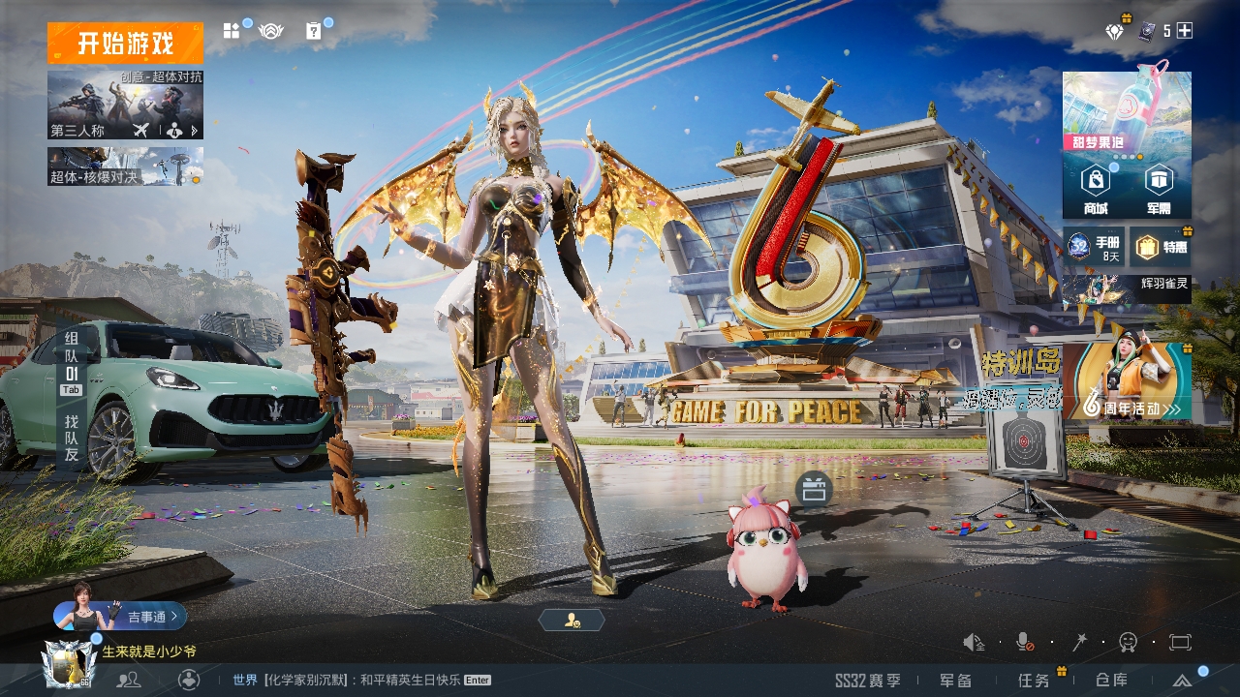Click the plus icon to add currency

click(x=1184, y=31)
